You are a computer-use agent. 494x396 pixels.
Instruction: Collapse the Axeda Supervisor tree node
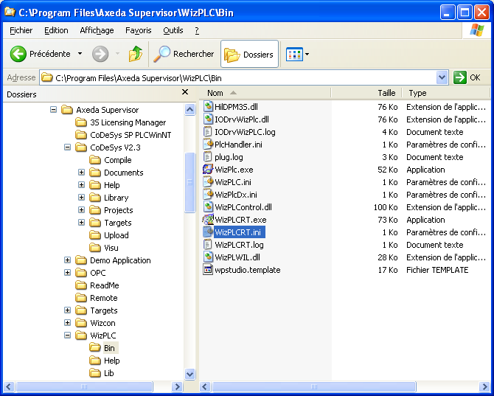point(54,110)
